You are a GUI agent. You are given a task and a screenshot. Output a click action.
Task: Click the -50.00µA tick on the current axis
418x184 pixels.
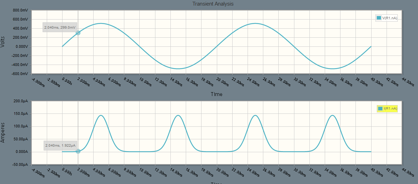20,164
